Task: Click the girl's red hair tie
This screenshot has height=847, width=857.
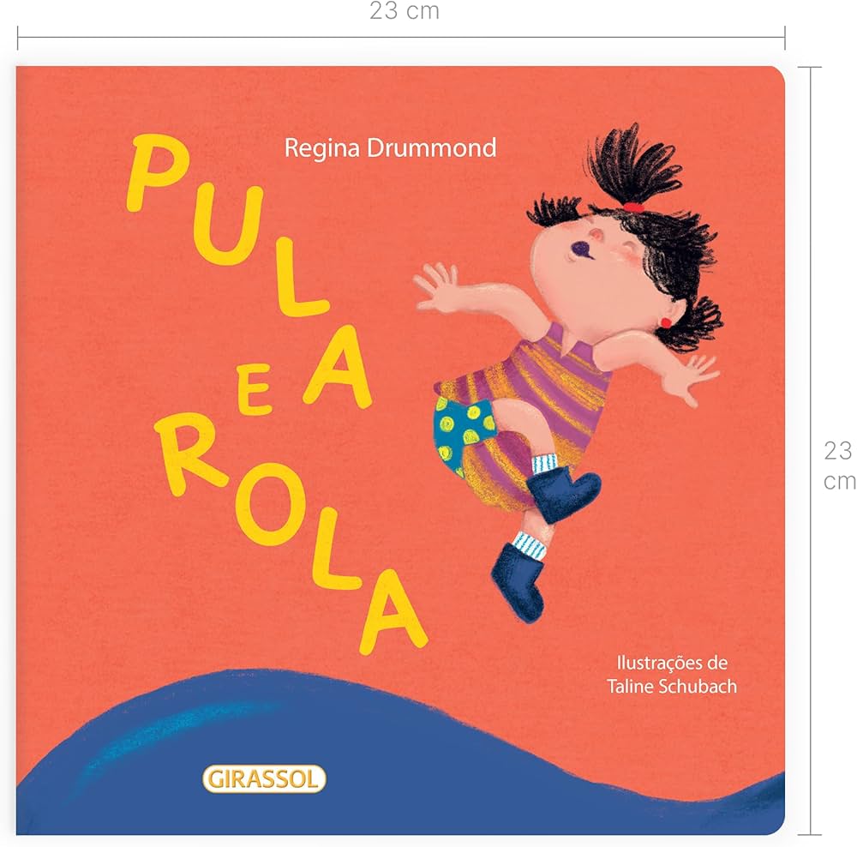Action: click(x=633, y=207)
